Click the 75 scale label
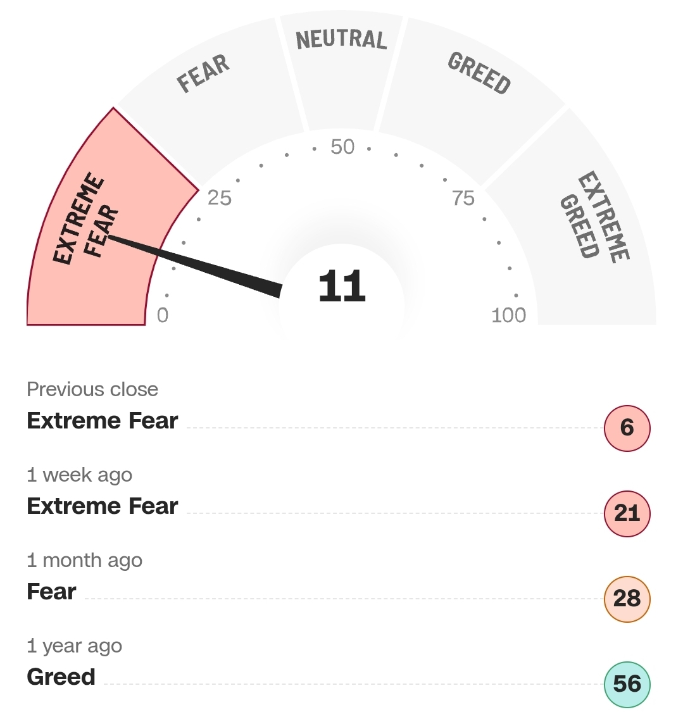This screenshot has height=712, width=683. pyautogui.click(x=463, y=198)
